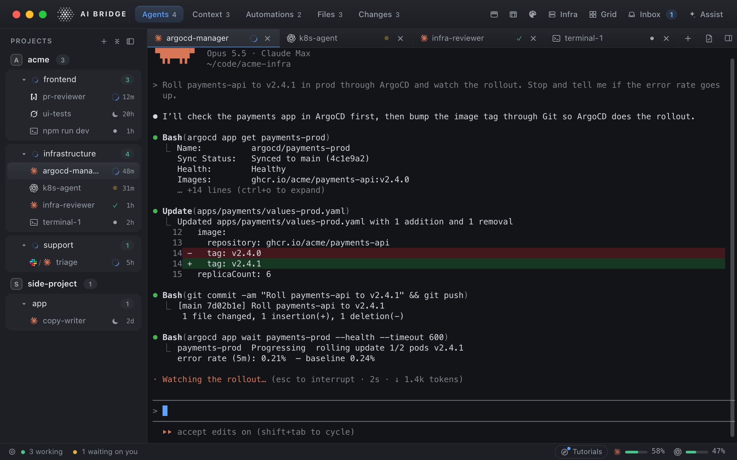
Task: Close the k8s-agent tab
Action: 400,38
